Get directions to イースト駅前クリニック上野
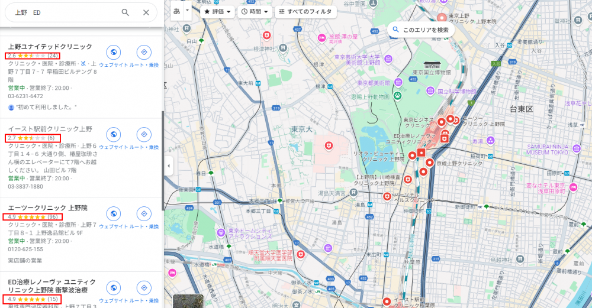 [x=144, y=135]
